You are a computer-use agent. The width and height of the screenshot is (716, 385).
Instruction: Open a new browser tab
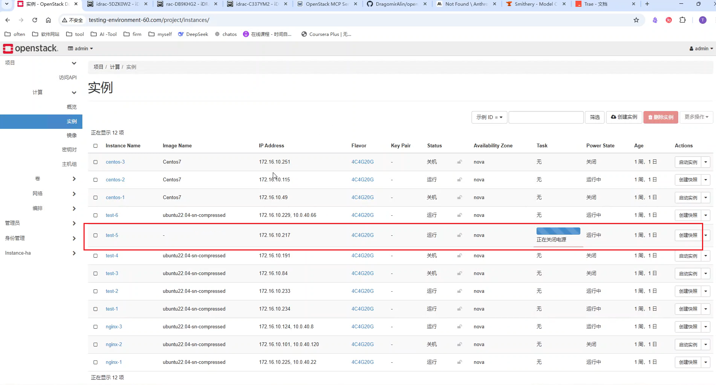pyautogui.click(x=647, y=4)
